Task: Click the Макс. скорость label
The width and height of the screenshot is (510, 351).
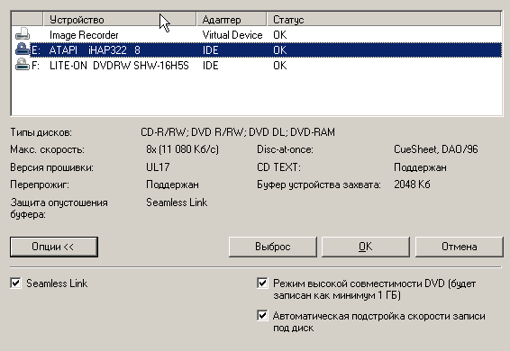Action: (x=47, y=149)
